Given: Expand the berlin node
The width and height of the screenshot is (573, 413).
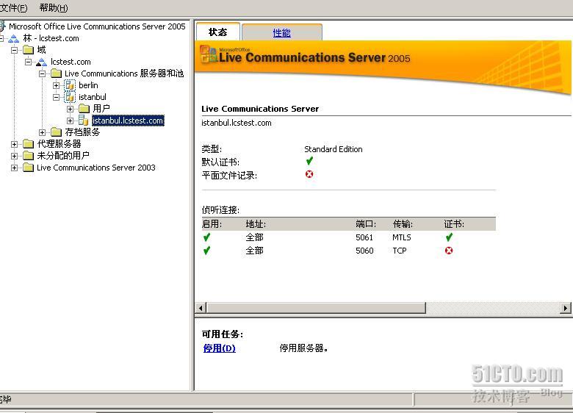Looking at the screenshot, I should [56, 85].
